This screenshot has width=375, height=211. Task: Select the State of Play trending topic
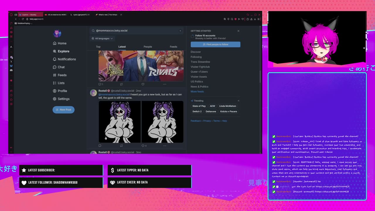pyautogui.click(x=199, y=106)
